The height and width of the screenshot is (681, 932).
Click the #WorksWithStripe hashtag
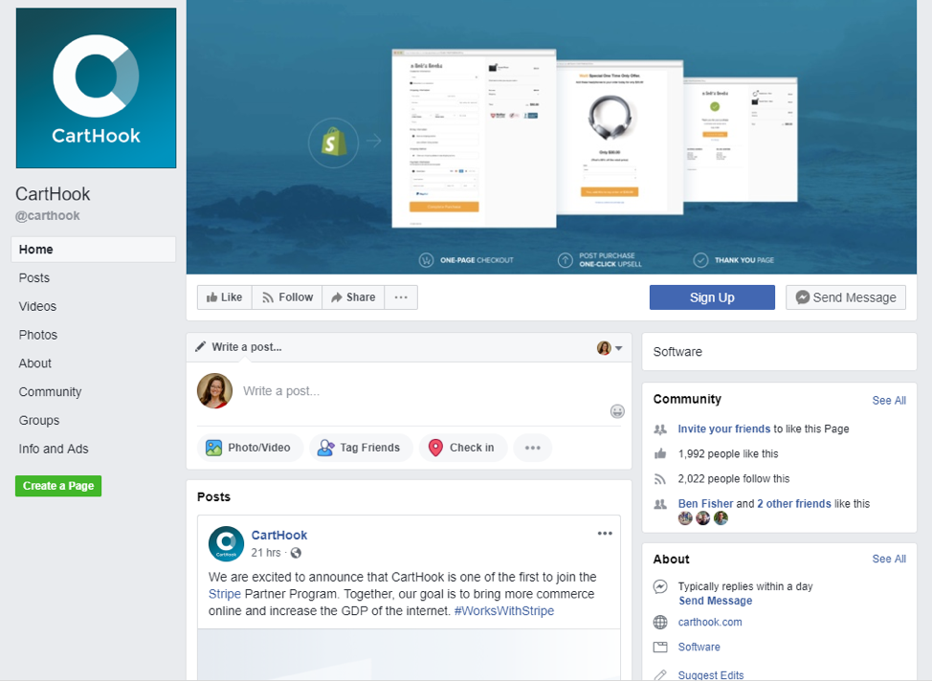click(x=504, y=611)
